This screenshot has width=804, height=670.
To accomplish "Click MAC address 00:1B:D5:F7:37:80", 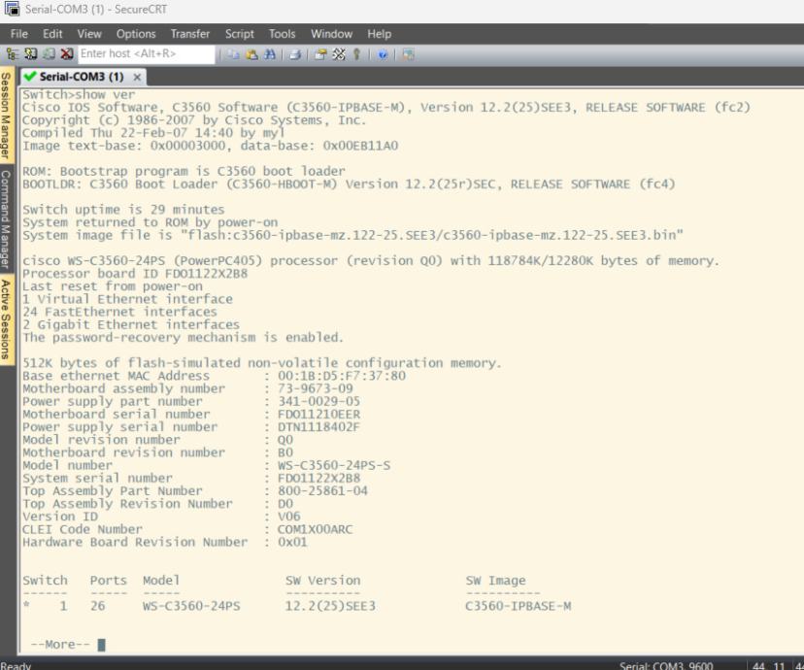I will 342,376.
